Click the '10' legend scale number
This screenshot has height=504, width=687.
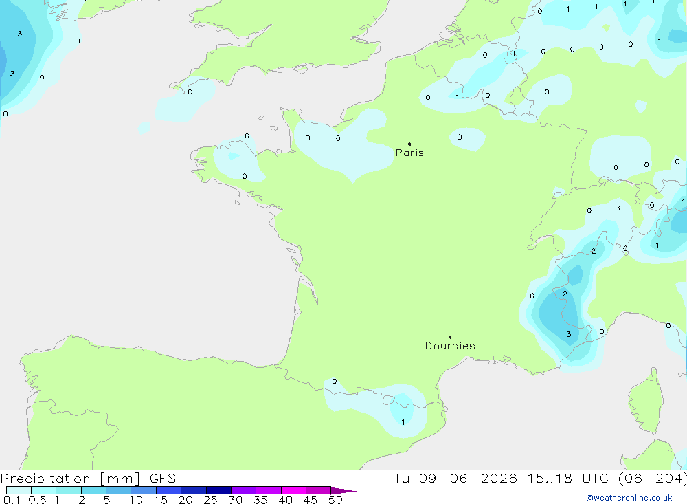click(136, 500)
